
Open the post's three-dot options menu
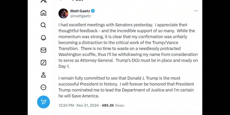point(196,11)
